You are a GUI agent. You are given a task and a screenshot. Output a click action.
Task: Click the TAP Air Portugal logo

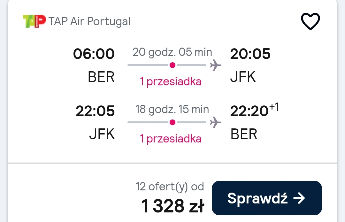(x=34, y=21)
